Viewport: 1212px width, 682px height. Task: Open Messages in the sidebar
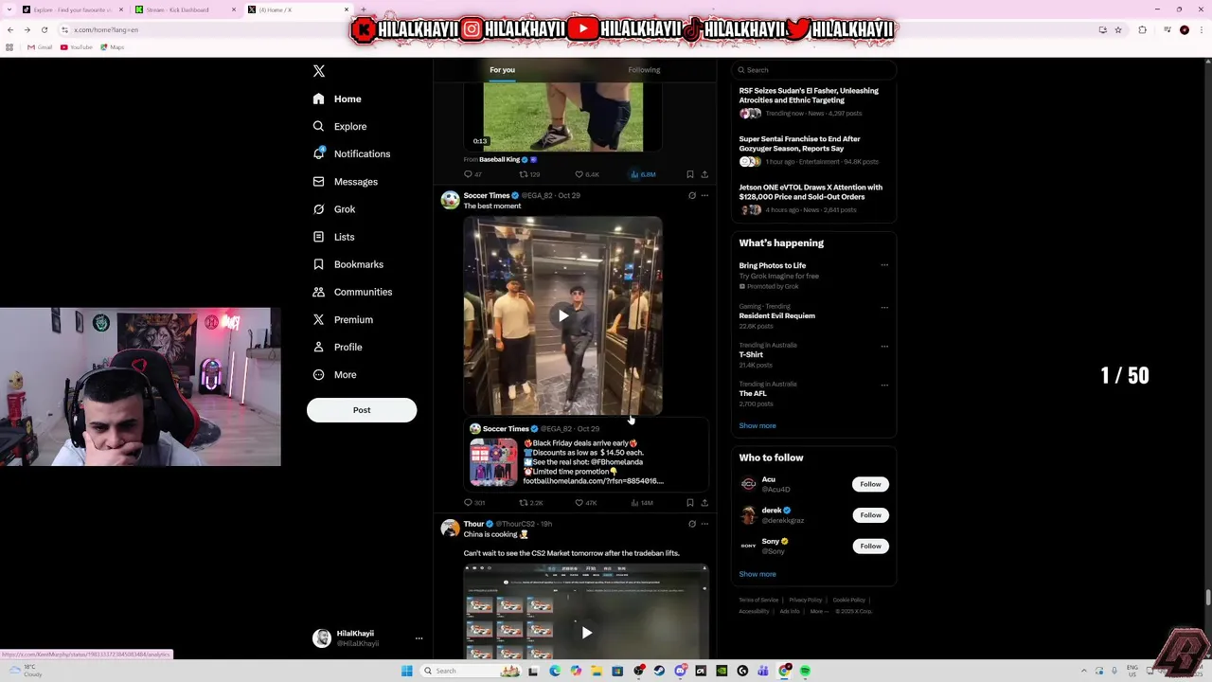pyautogui.click(x=345, y=182)
